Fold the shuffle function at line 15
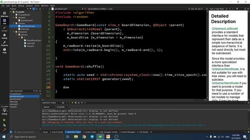The width and height of the screenshot is (250, 140). 53,66
